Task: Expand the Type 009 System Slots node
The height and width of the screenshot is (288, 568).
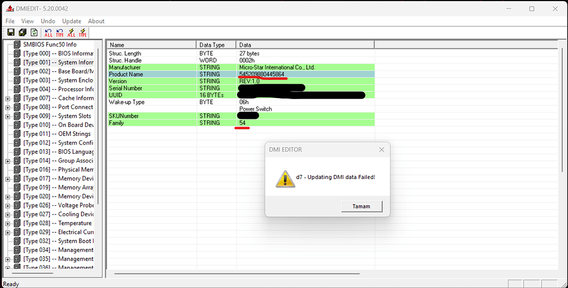Action: (x=8, y=116)
